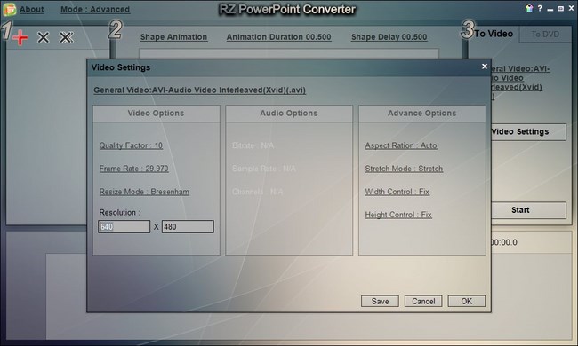
Task: Click the disabled Channels : N/A option
Action: 258,192
